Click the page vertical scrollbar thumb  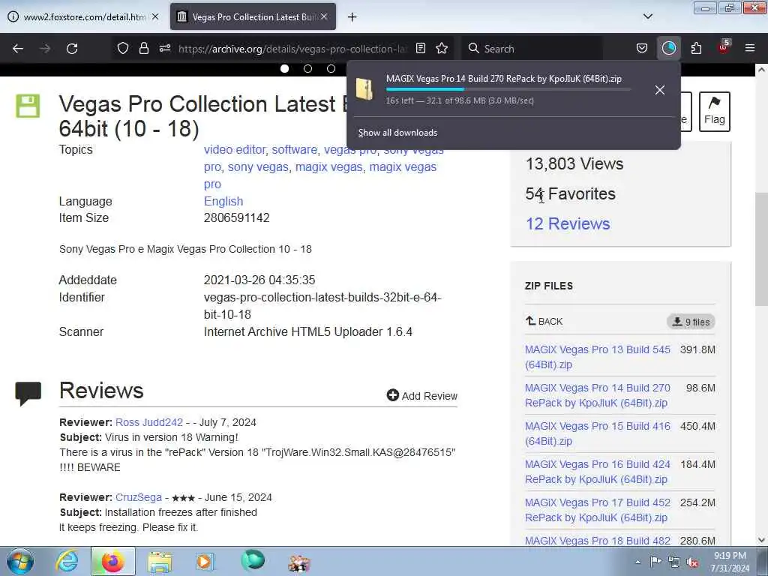(x=761, y=249)
